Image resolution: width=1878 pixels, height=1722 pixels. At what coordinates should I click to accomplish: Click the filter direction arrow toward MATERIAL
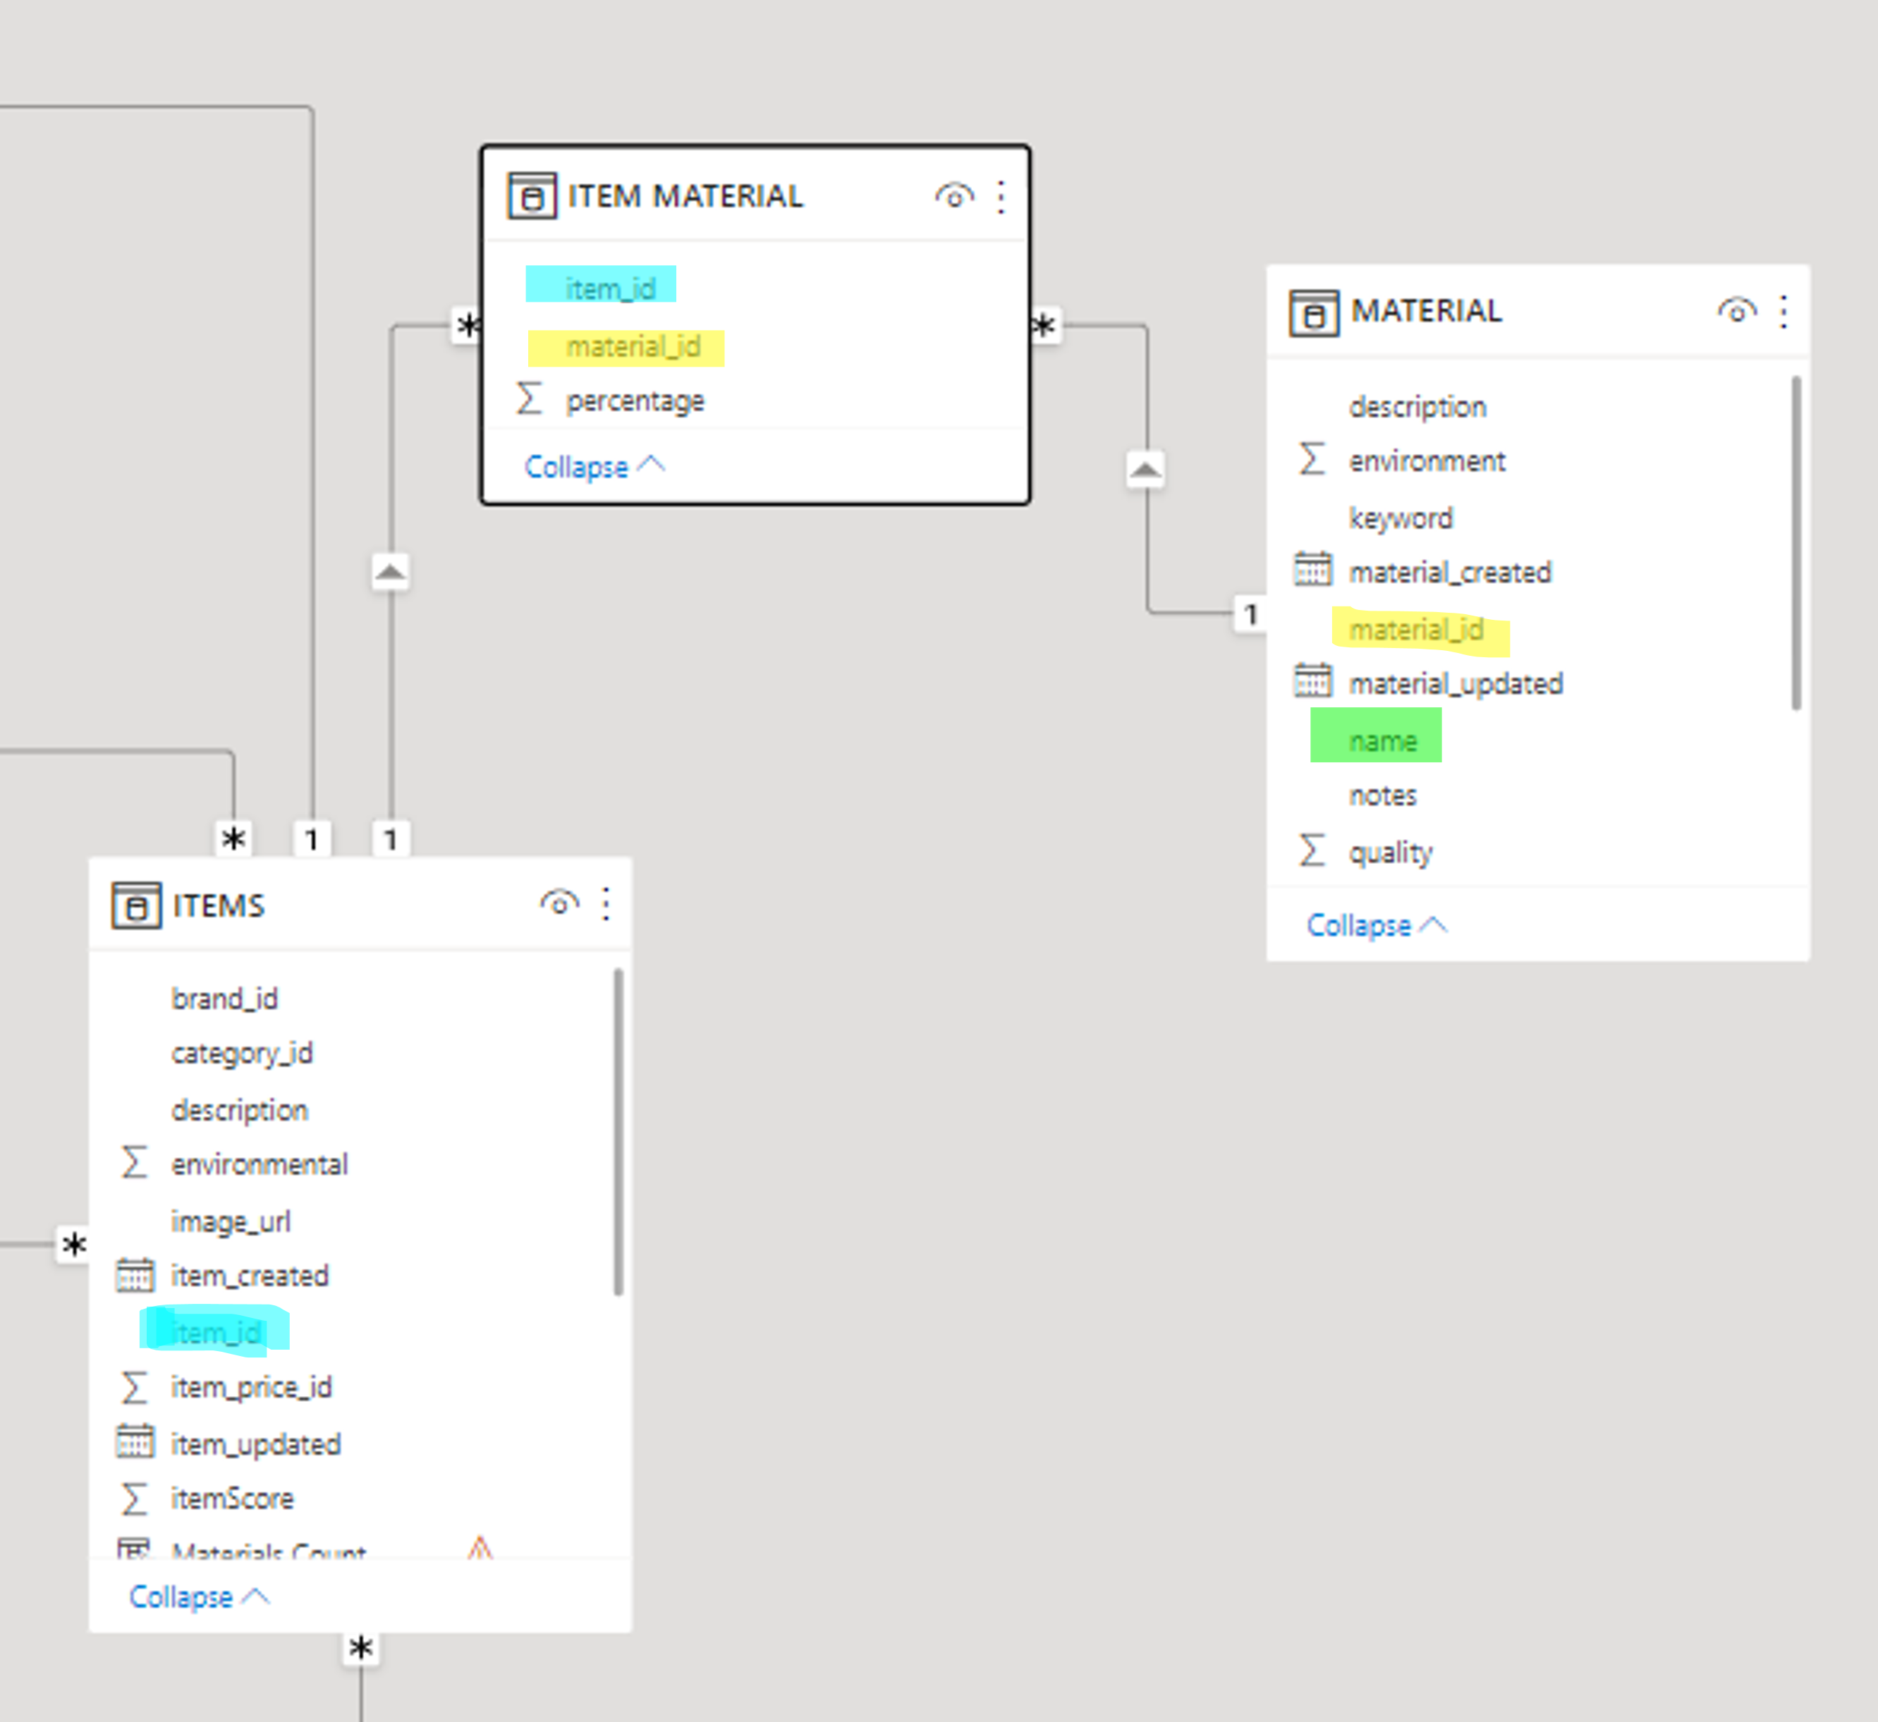(x=1145, y=469)
